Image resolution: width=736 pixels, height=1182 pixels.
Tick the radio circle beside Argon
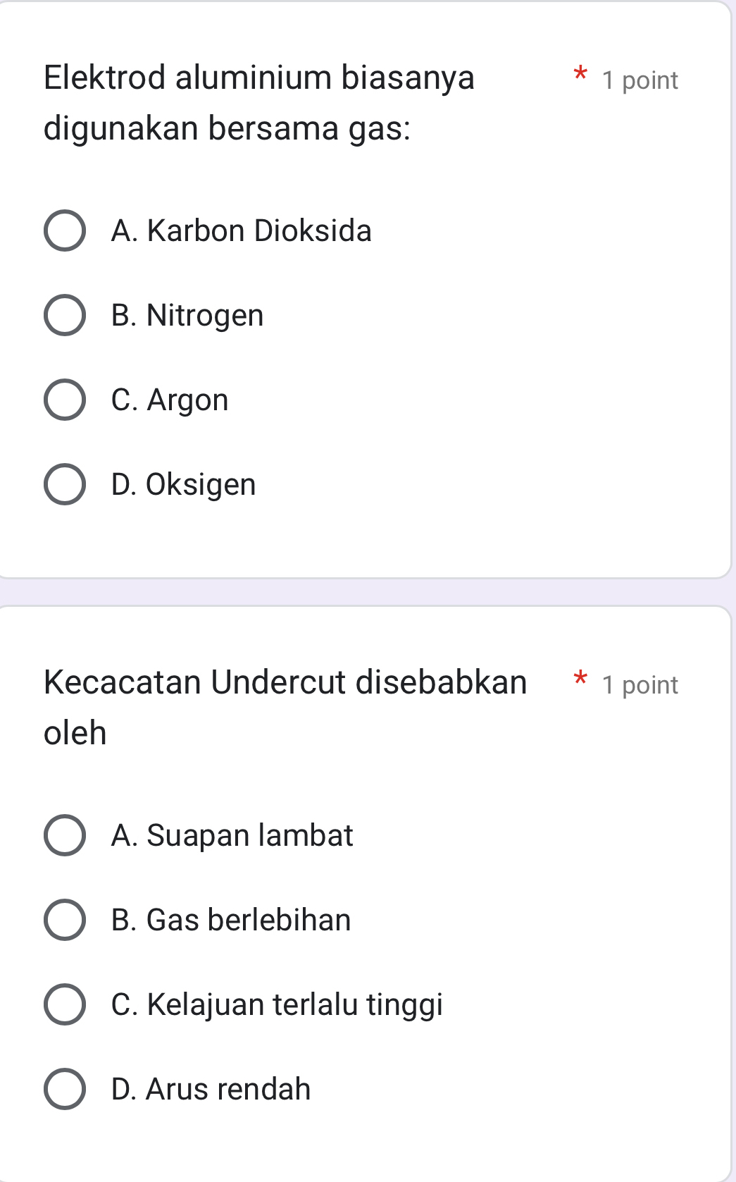click(x=65, y=400)
